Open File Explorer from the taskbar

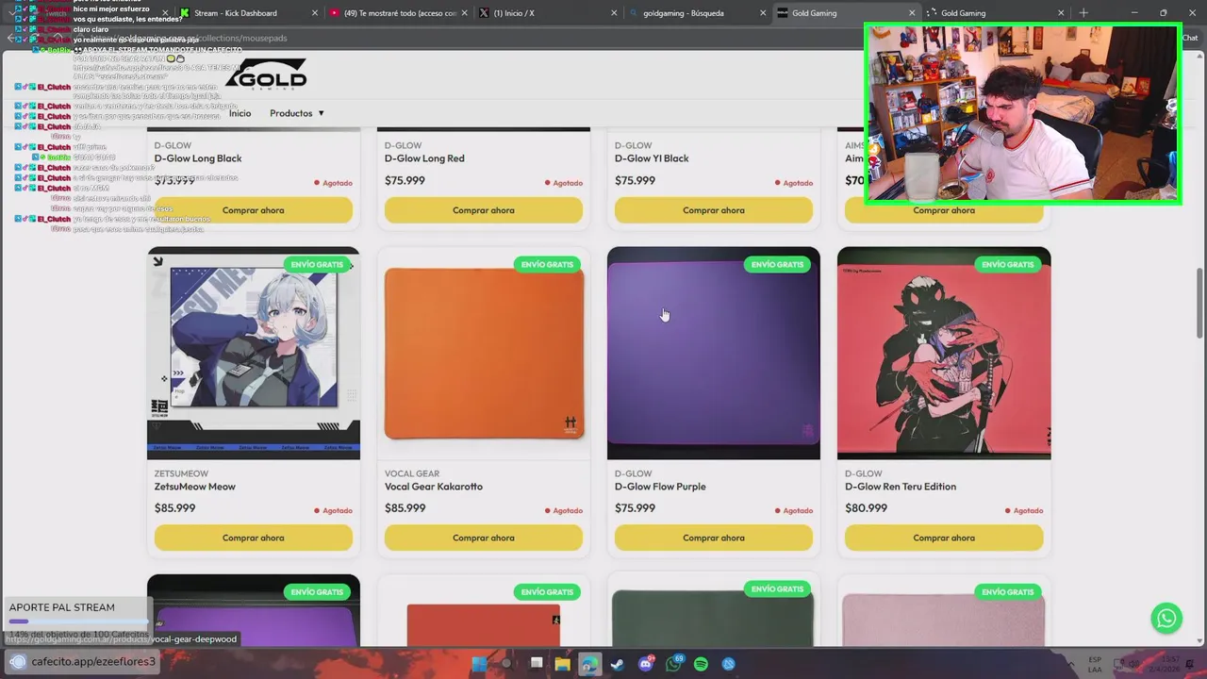click(x=563, y=664)
